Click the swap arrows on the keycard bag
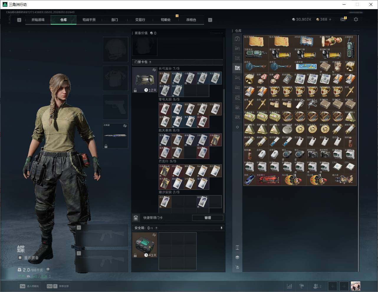Viewport: 378px width, 292px height. pyautogui.click(x=154, y=70)
